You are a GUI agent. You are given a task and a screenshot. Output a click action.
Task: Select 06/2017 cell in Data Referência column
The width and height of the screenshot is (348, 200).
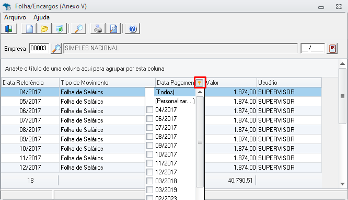coord(30,111)
